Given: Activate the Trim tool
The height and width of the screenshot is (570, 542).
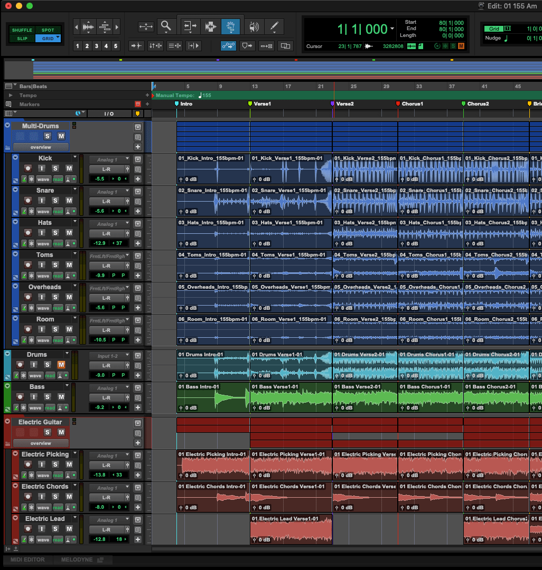Looking at the screenshot, I should (190, 26).
